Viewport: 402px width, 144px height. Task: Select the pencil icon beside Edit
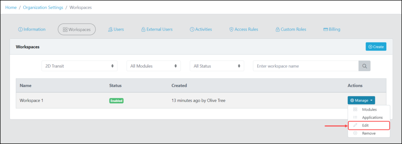(355, 125)
